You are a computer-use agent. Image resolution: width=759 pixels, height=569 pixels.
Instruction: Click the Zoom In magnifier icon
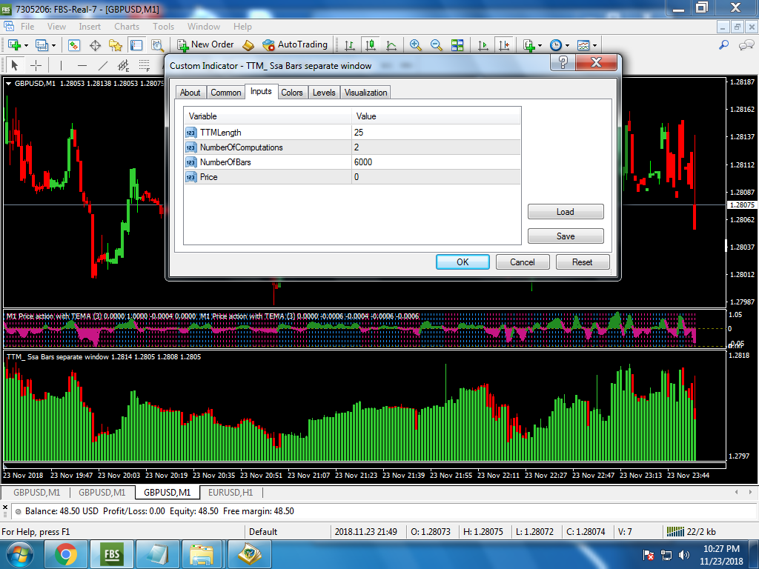(x=415, y=45)
